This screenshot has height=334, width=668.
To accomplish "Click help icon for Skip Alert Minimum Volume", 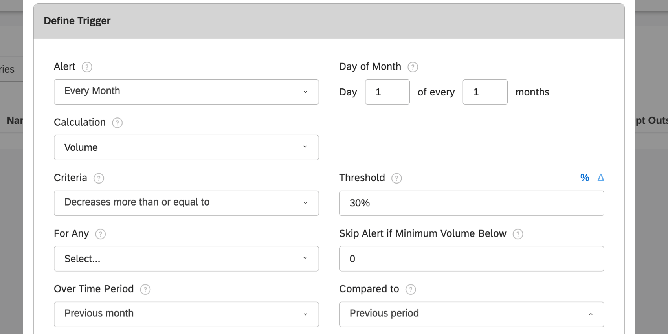I will point(518,234).
